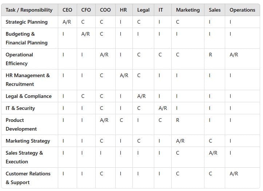Select the CEO column header
The image size is (263, 191).
[67, 10]
